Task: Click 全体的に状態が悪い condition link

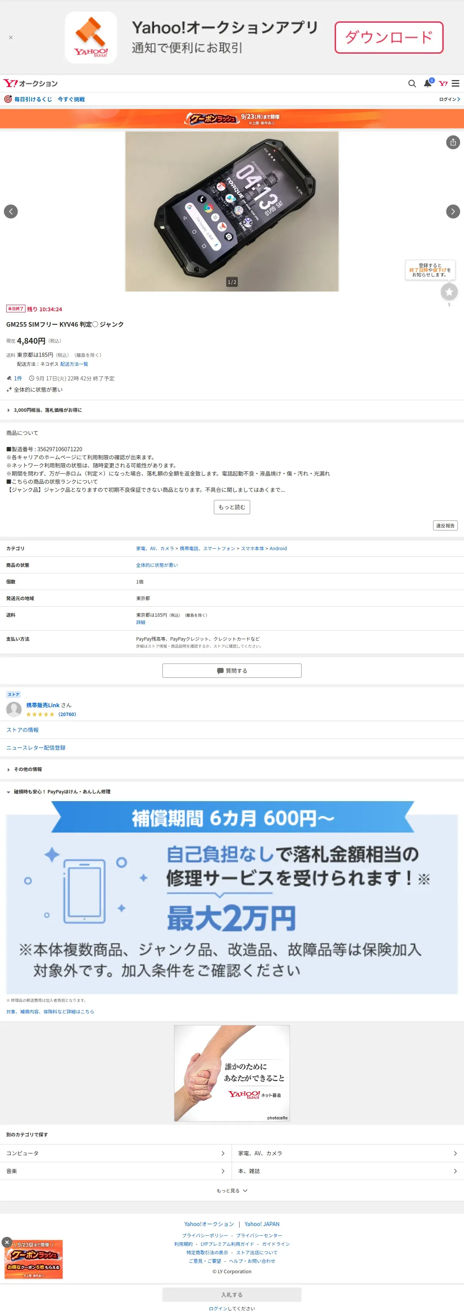Action: (157, 565)
